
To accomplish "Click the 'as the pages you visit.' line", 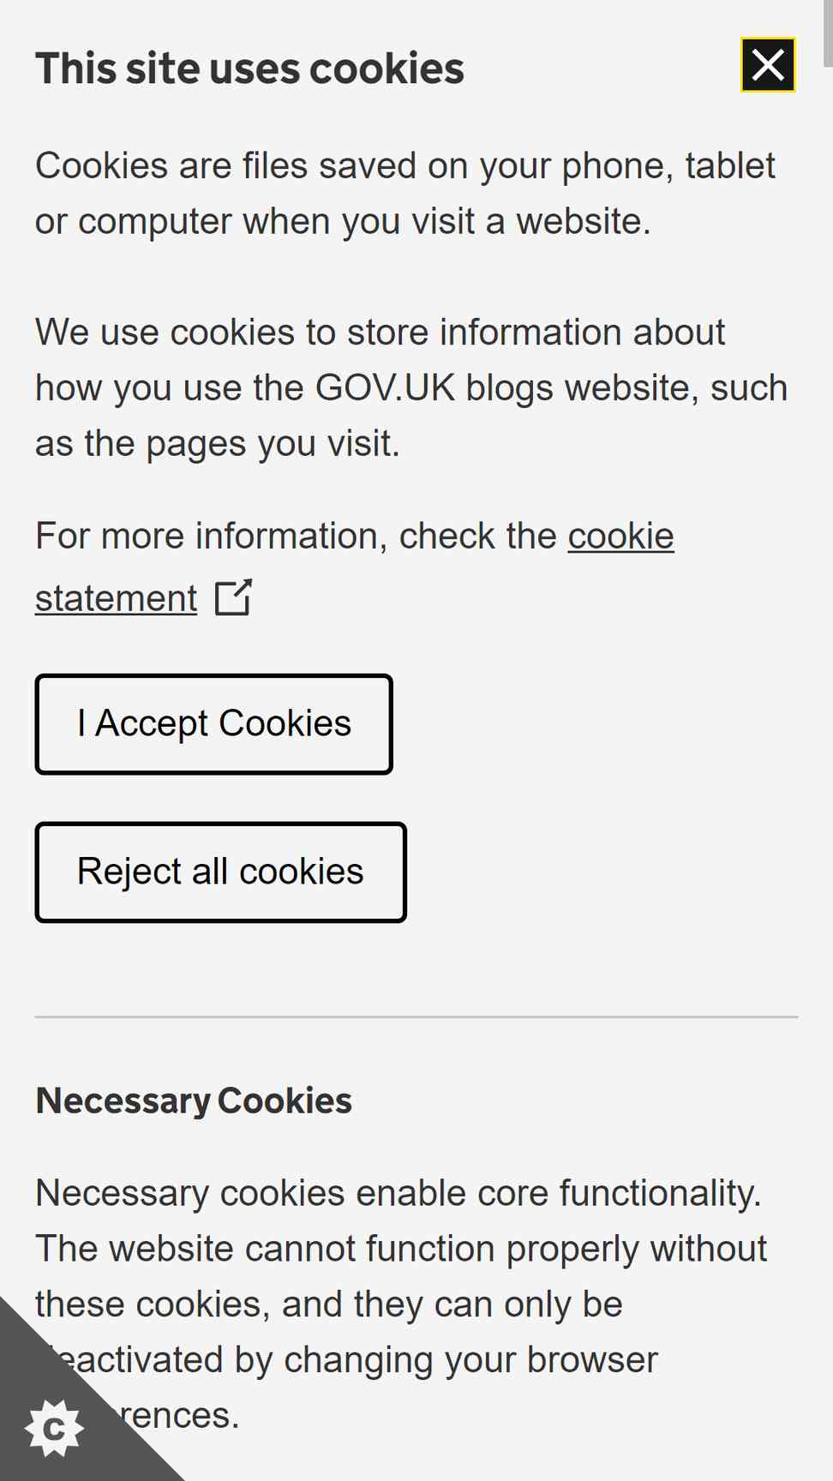I will (218, 444).
